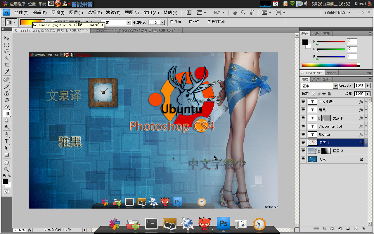The image size is (374, 234).
Task: Open the Layers panel options menu
Action: 370,79
